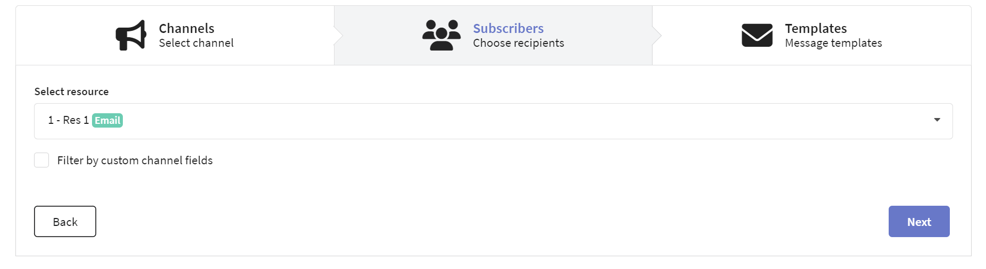Click the Select resource label

[72, 91]
